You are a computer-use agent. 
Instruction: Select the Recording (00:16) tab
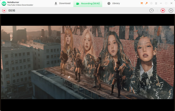(x=88, y=3)
